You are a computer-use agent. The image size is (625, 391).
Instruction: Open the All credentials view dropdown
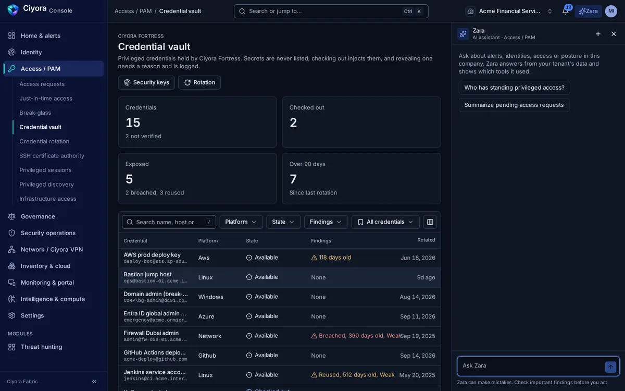(x=385, y=222)
